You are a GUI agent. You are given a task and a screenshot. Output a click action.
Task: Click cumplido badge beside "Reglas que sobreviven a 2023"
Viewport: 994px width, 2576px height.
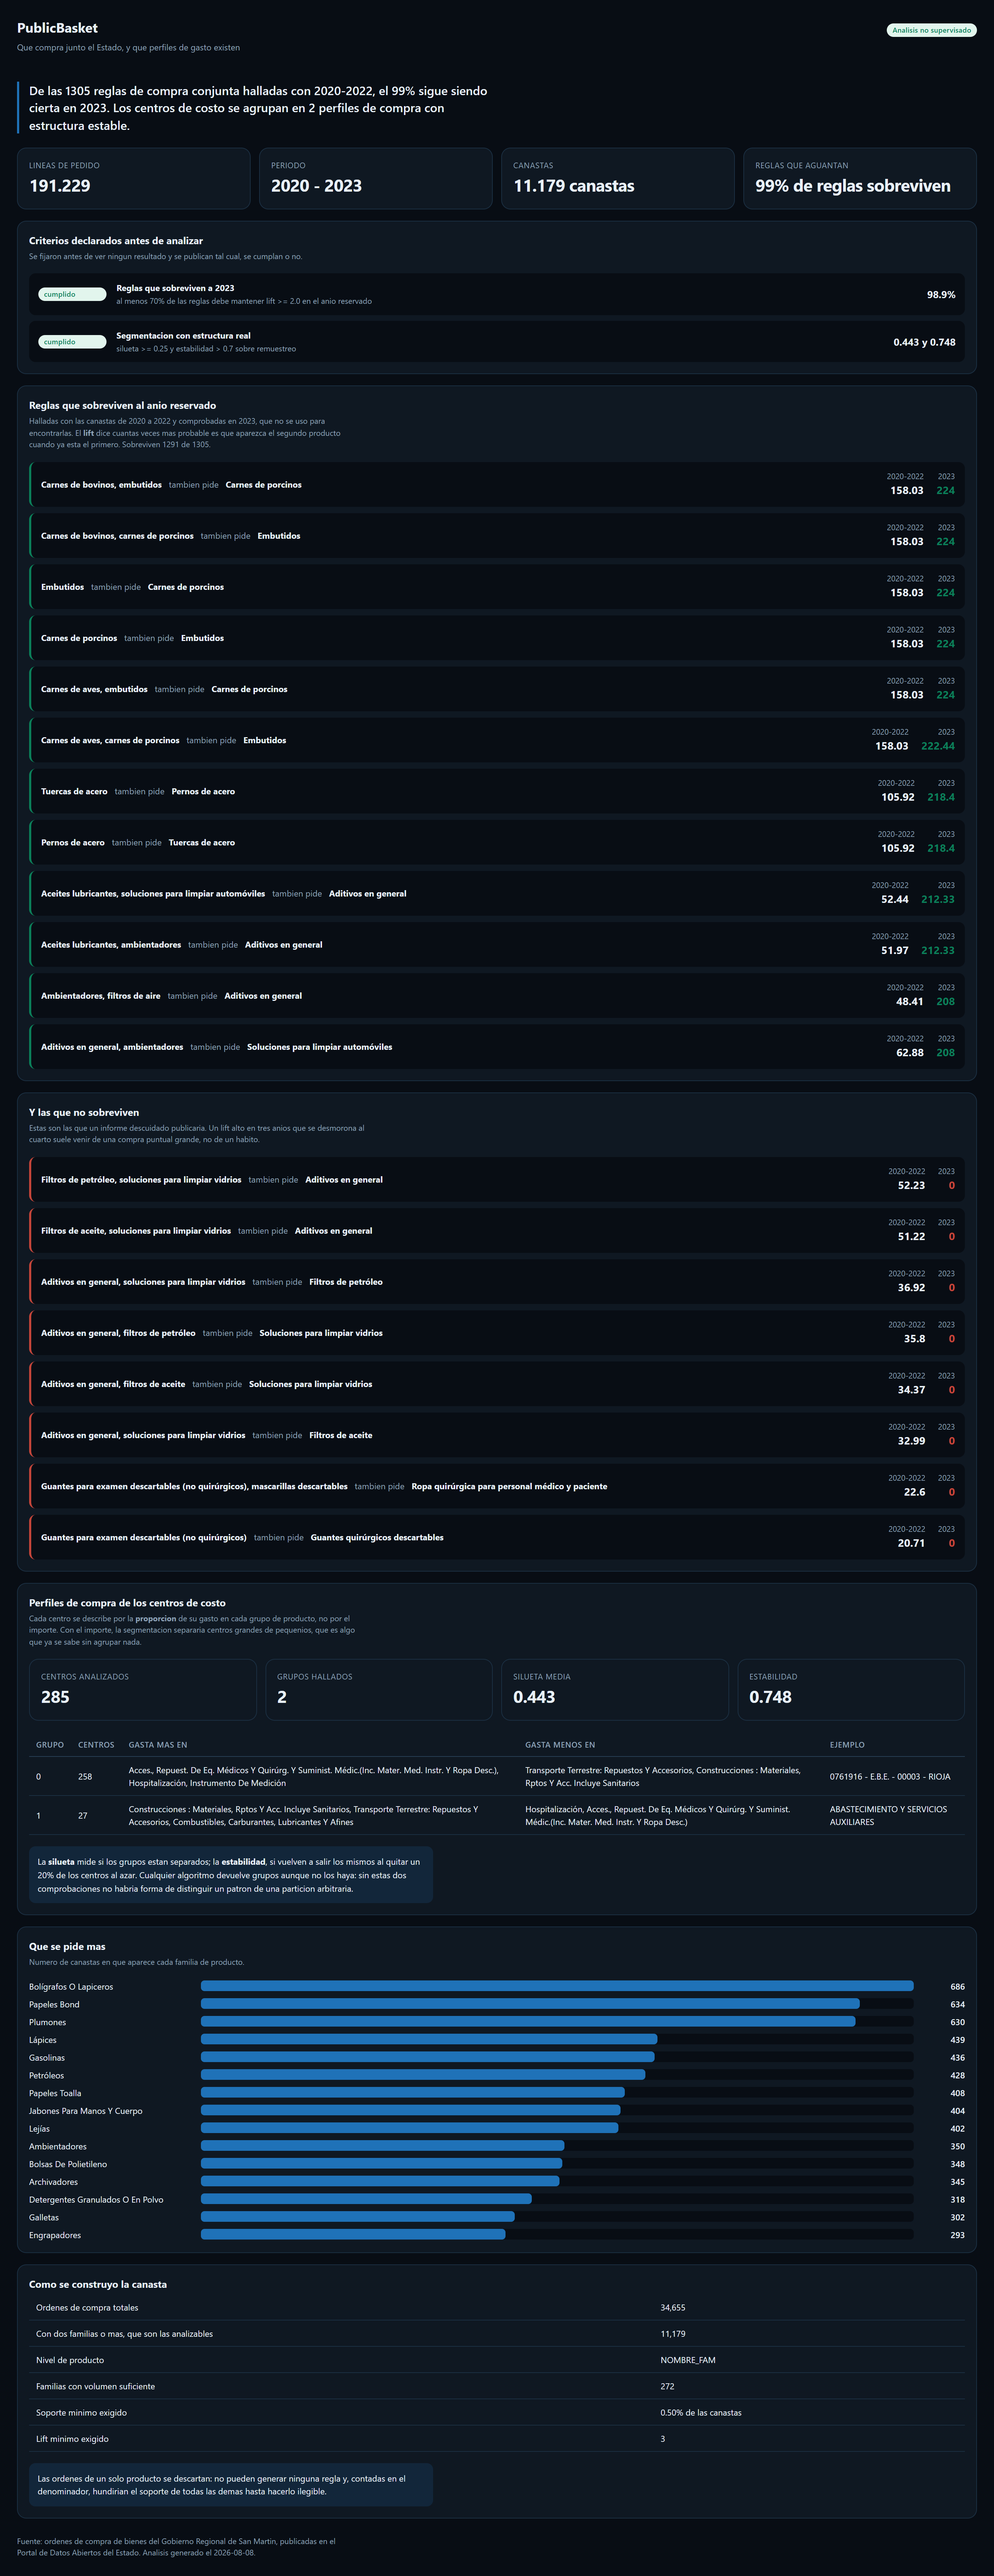tap(72, 294)
